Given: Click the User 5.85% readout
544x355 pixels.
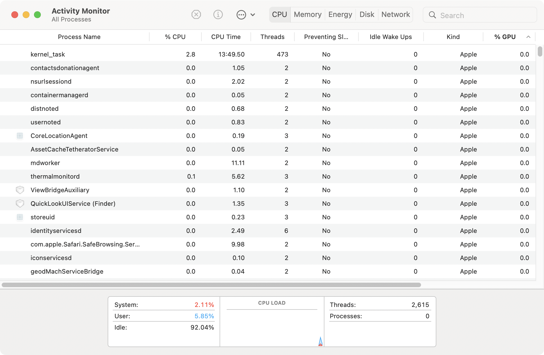Looking at the screenshot, I should (x=204, y=316).
